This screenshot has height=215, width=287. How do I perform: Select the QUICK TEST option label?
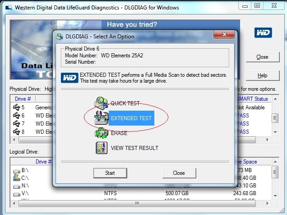[x=125, y=103]
